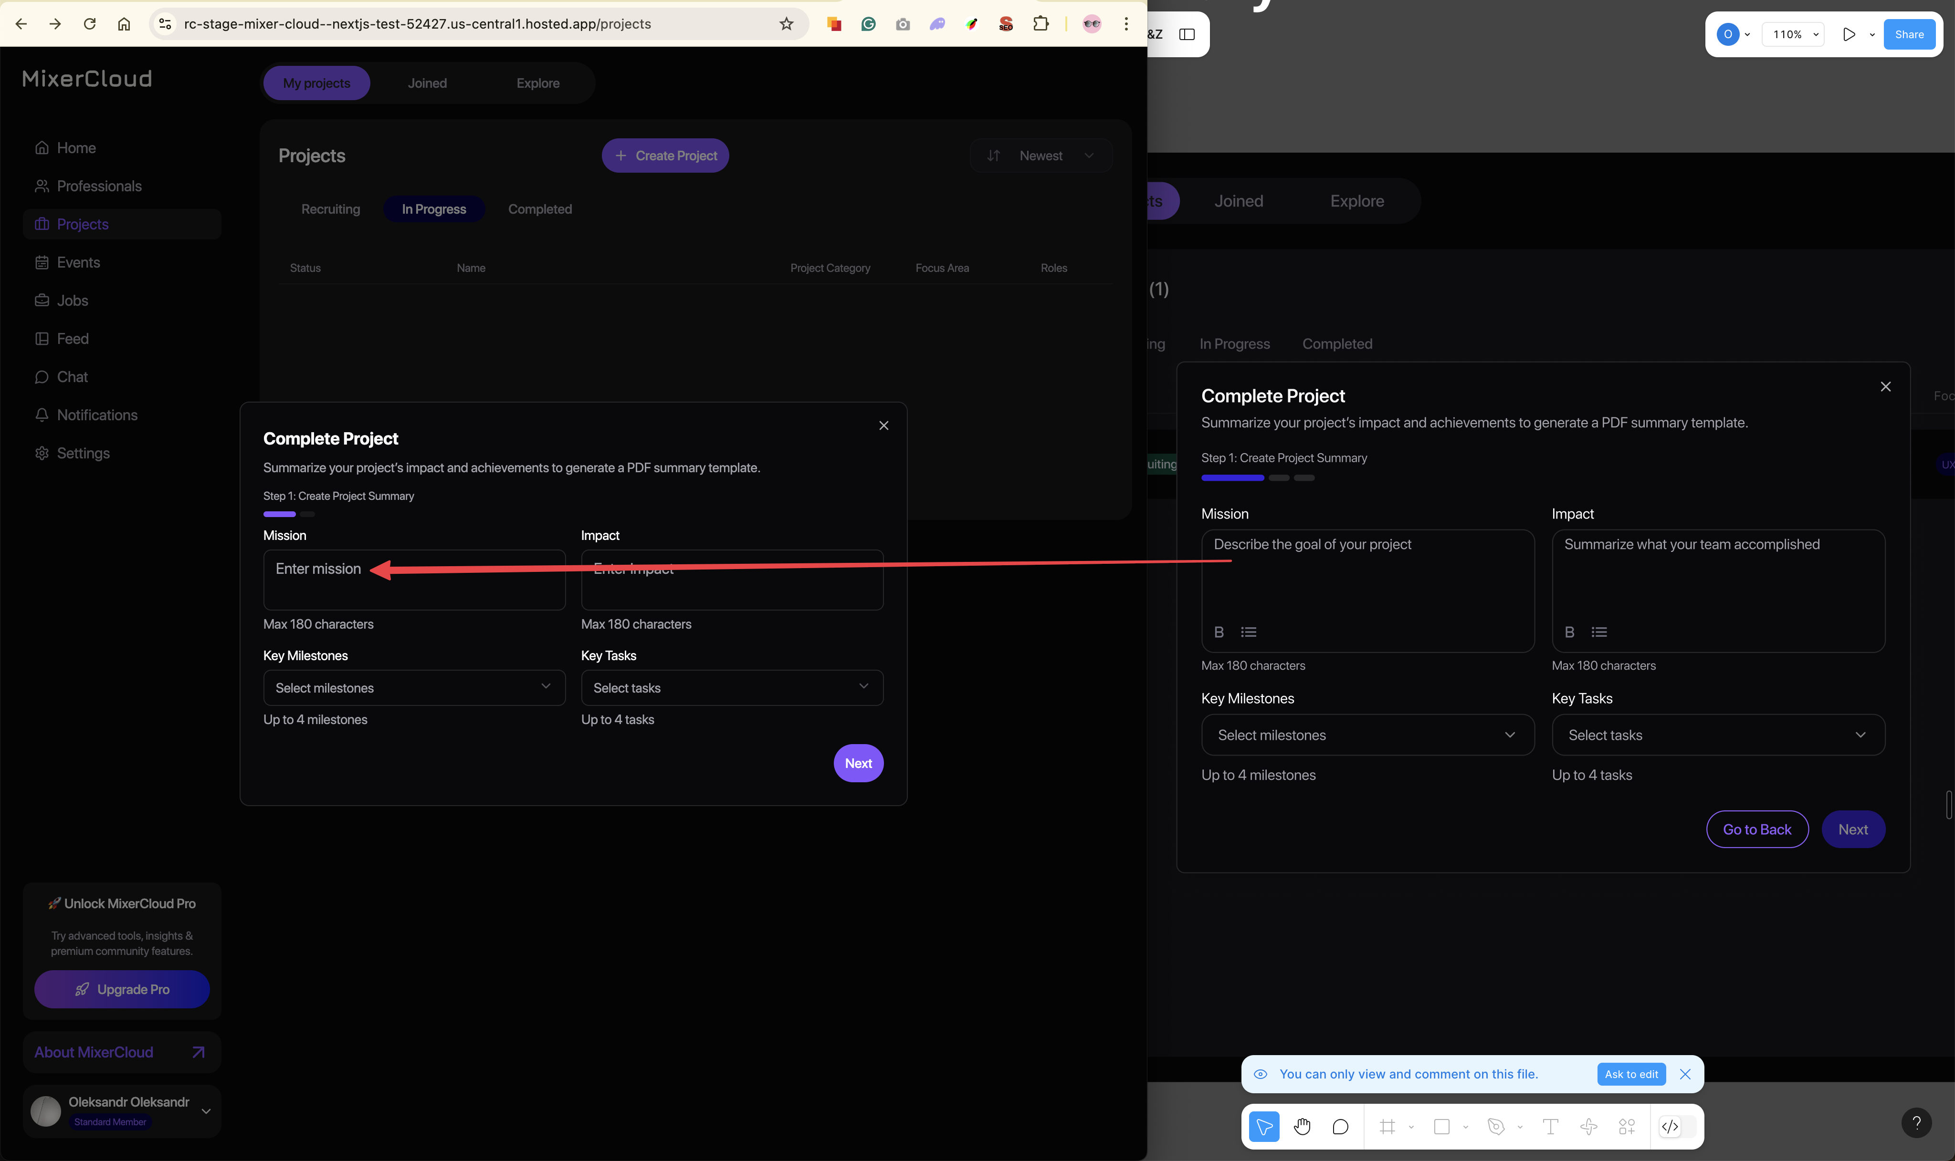Select the Figma hand tool

[x=1302, y=1127]
